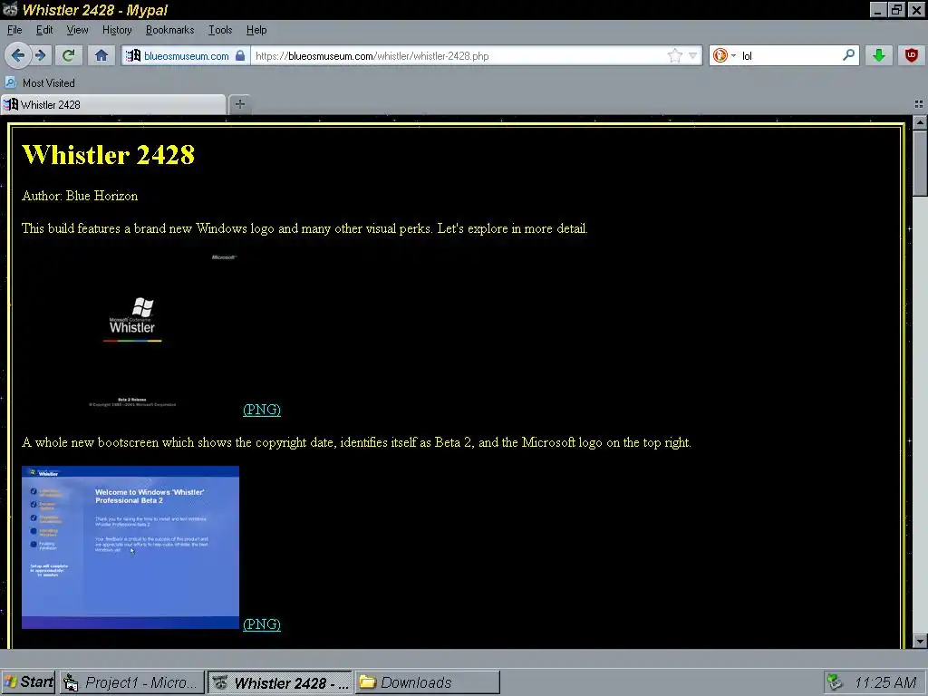
Task: Open the Start menu button
Action: 28,682
